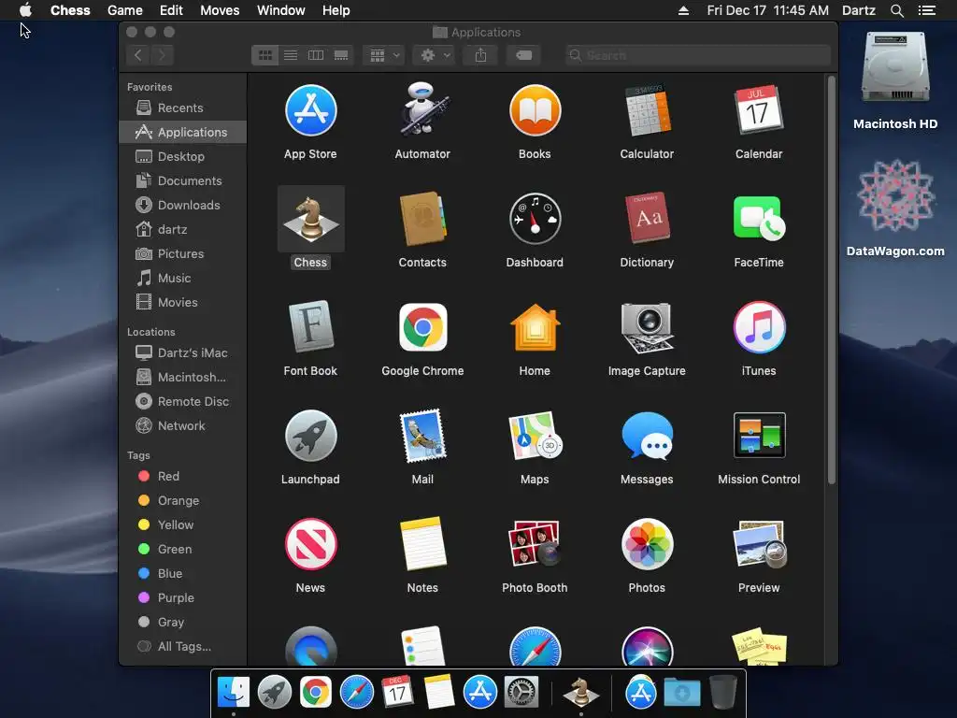Open the Action gear dropdown menu

pos(435,55)
